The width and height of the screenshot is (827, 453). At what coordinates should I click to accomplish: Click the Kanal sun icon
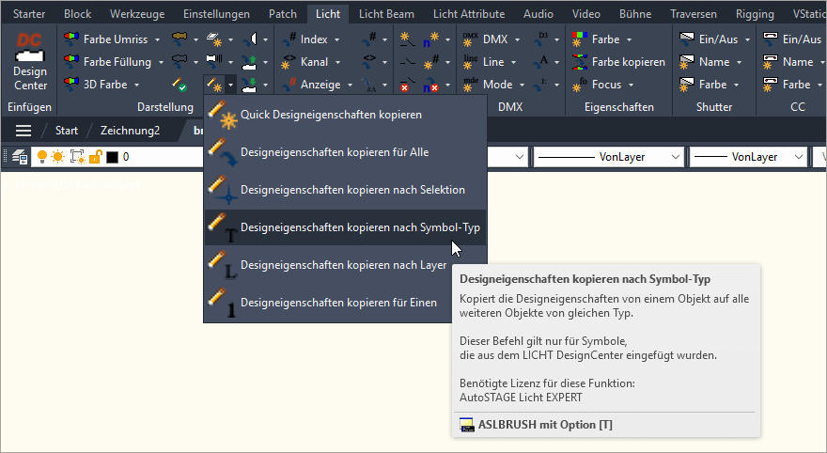coord(289,62)
